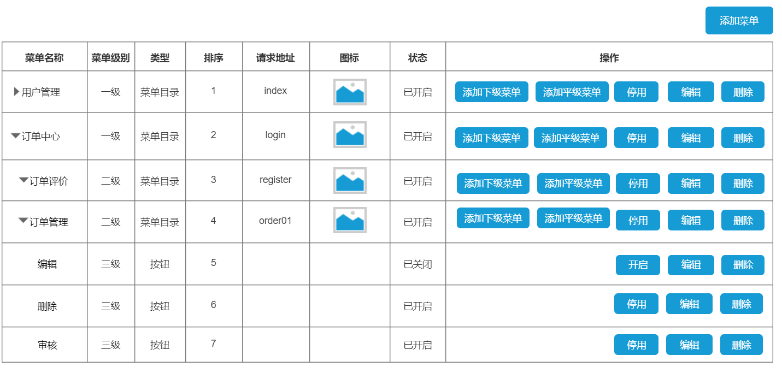Click image icon in 订单中心 row

click(350, 134)
